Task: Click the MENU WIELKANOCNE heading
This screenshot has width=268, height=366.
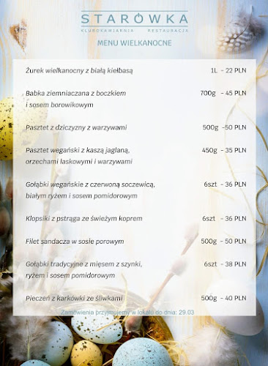Action: tap(135, 43)
